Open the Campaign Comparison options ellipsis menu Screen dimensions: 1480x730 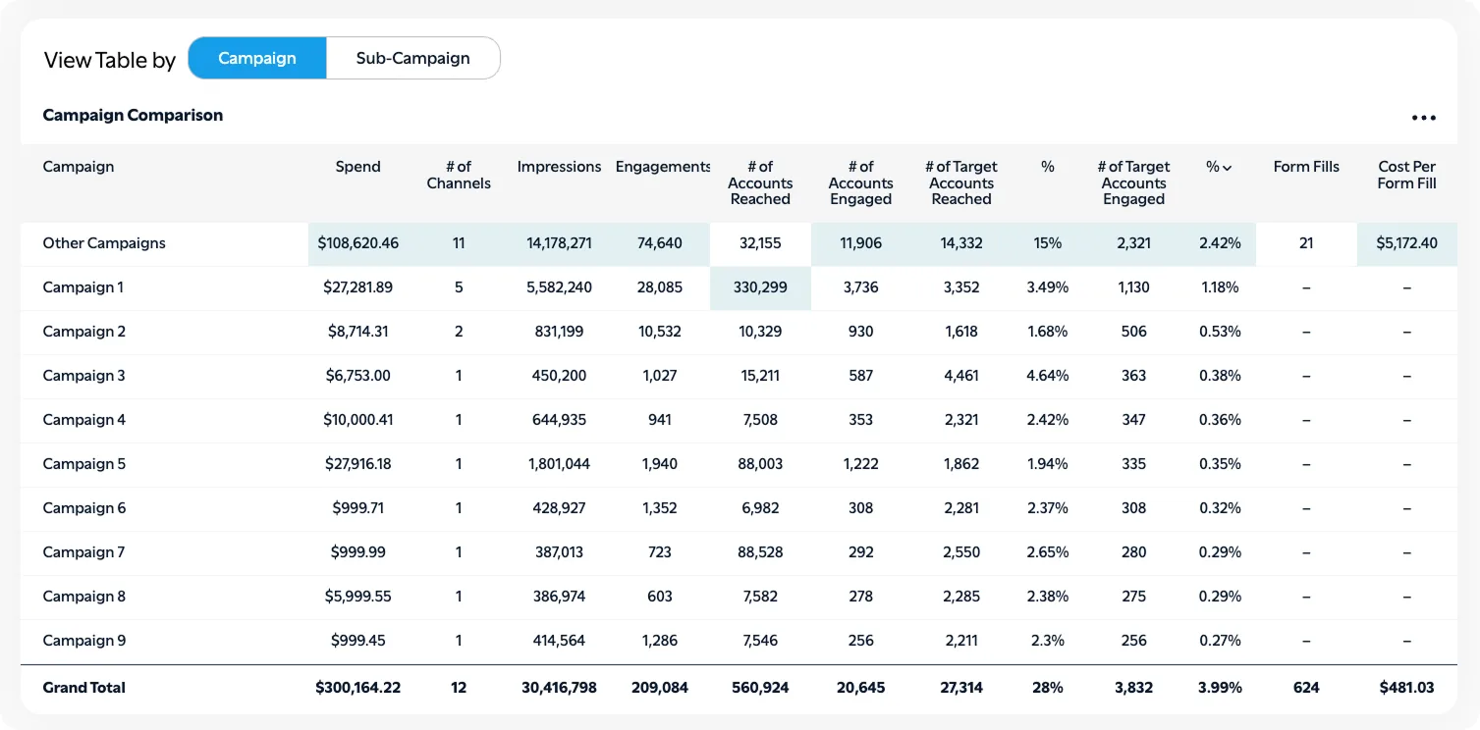[x=1423, y=117]
